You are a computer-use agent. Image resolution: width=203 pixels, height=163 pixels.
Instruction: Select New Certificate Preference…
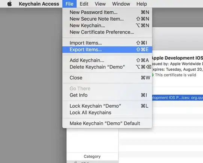tap(107, 32)
